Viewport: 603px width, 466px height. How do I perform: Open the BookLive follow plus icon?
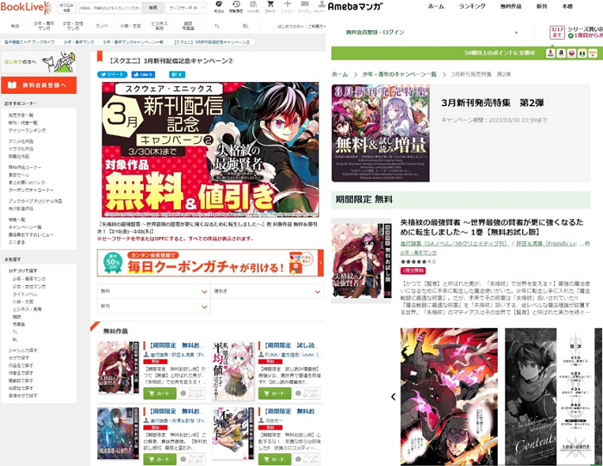tap(287, 7)
